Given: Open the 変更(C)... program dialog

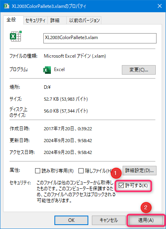Looking at the screenshot, I should pos(139,70).
